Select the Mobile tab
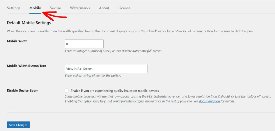 point(35,8)
